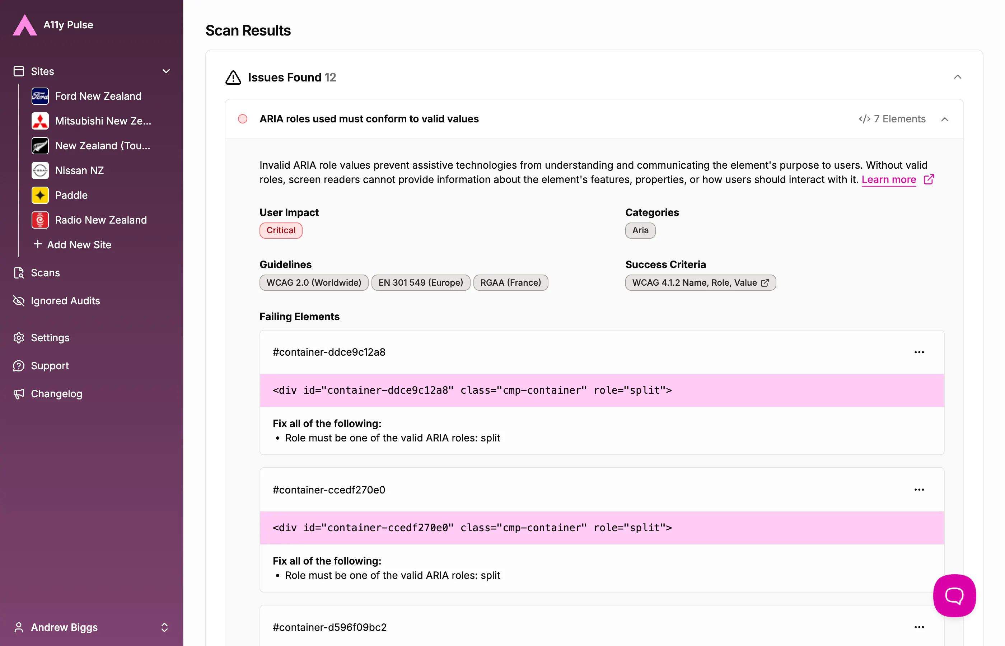Click the New Zealand Tourism fern icon
The width and height of the screenshot is (1005, 646).
coord(40,146)
